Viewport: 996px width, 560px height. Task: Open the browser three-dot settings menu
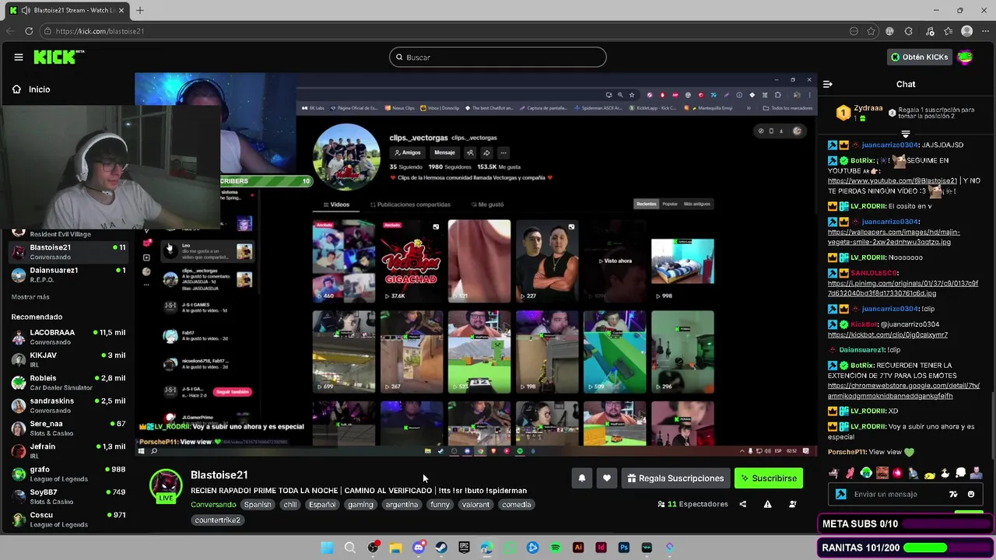984,31
